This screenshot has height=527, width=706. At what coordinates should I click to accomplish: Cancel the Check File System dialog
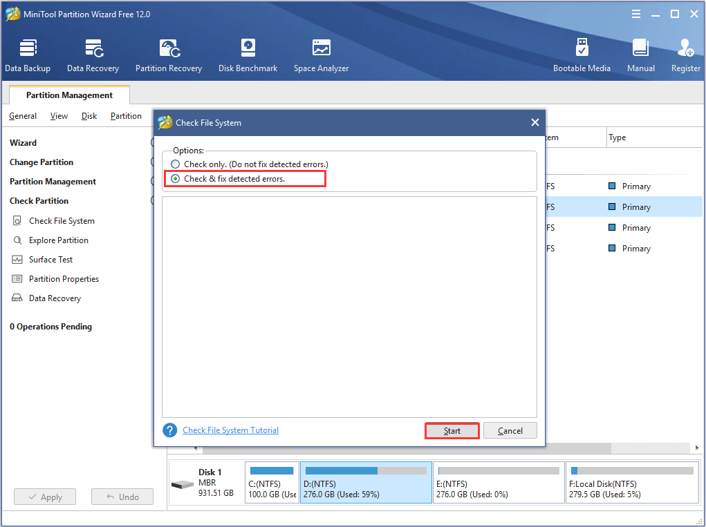[510, 431]
